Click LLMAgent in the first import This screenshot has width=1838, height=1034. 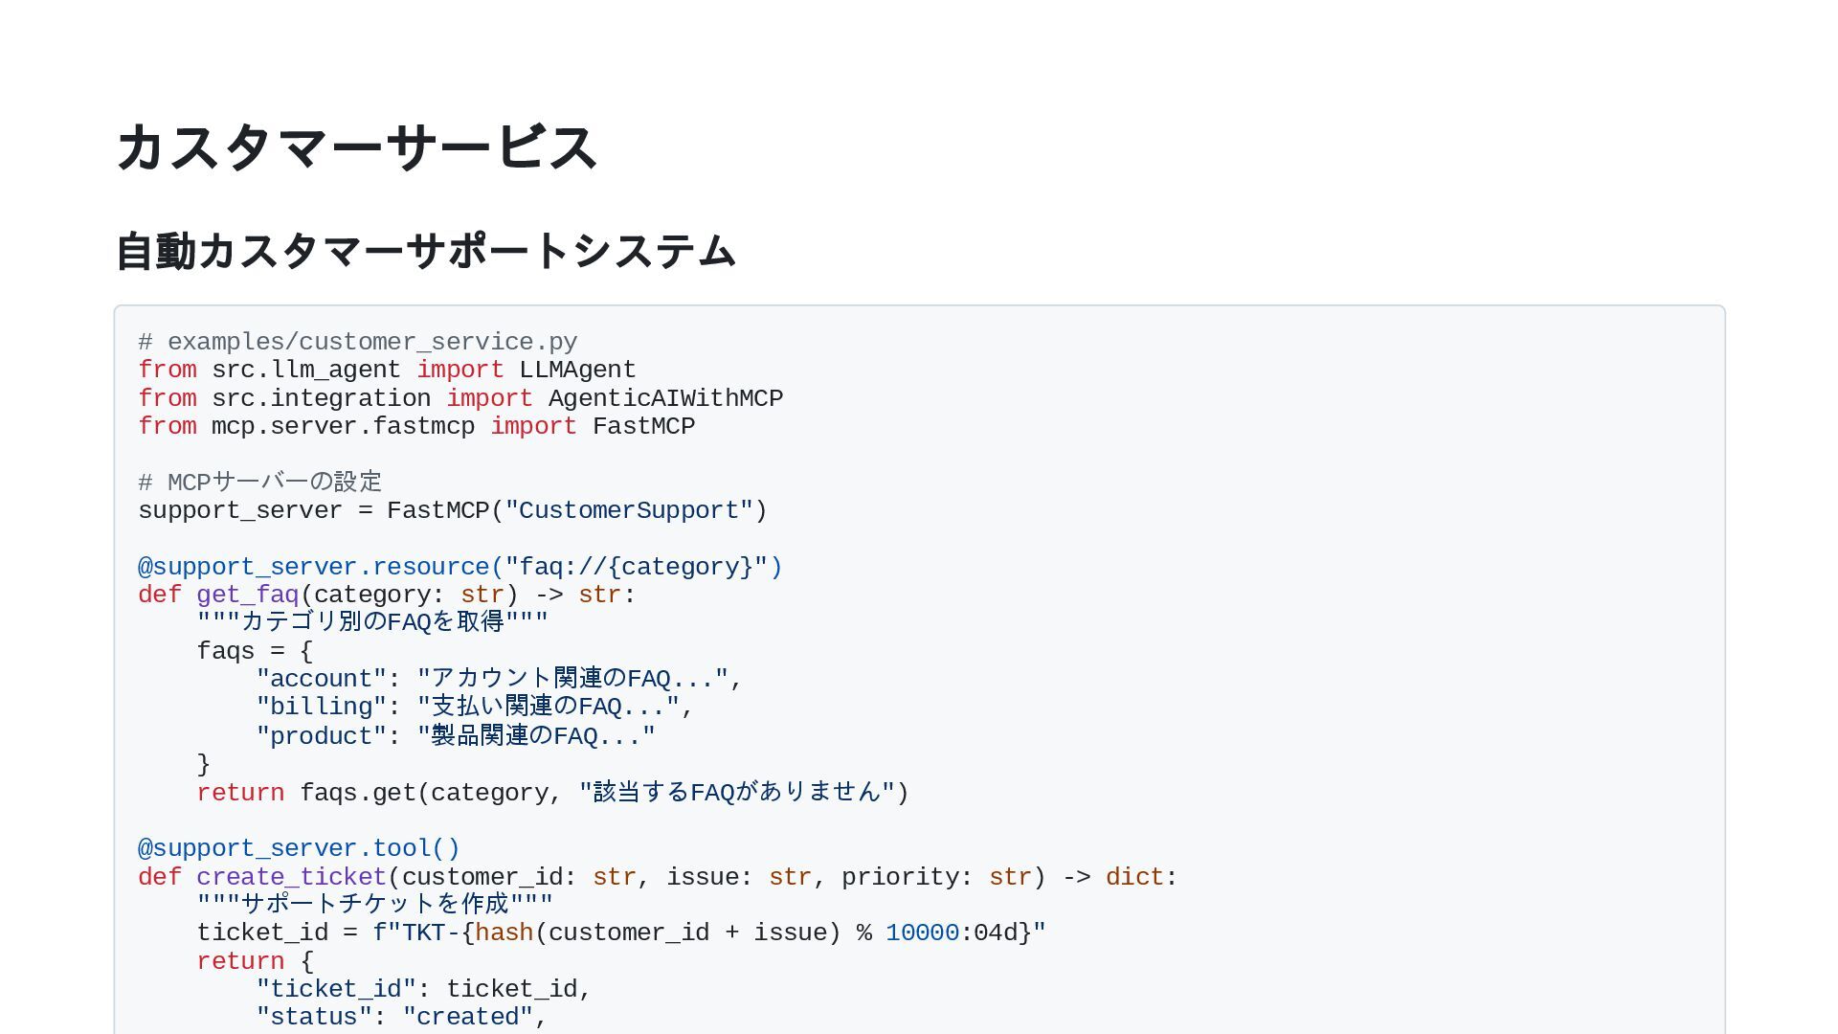coord(577,370)
